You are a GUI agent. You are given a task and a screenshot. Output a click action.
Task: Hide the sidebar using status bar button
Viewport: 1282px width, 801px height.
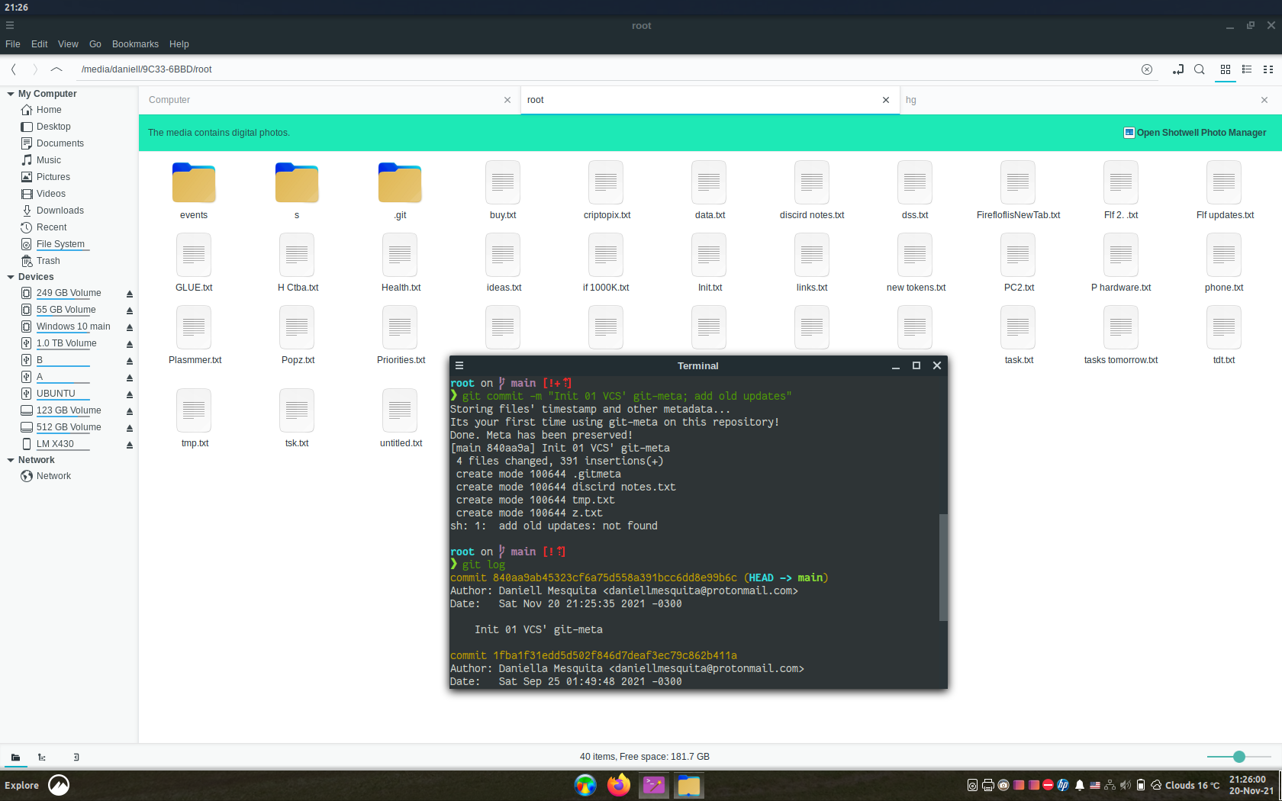76,758
